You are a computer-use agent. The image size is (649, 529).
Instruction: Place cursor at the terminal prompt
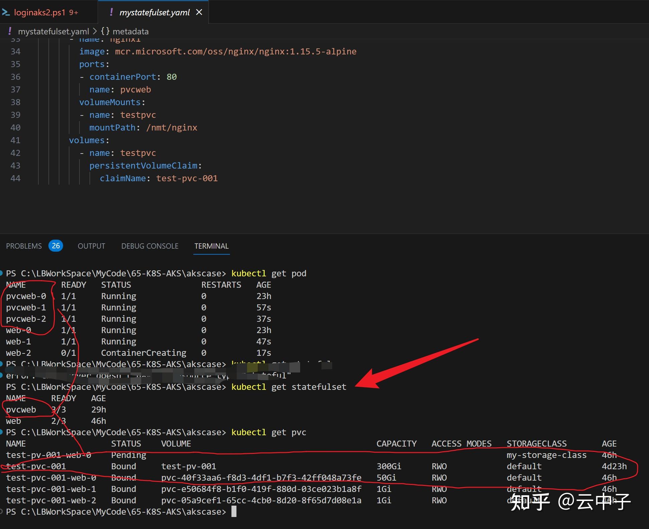234,512
